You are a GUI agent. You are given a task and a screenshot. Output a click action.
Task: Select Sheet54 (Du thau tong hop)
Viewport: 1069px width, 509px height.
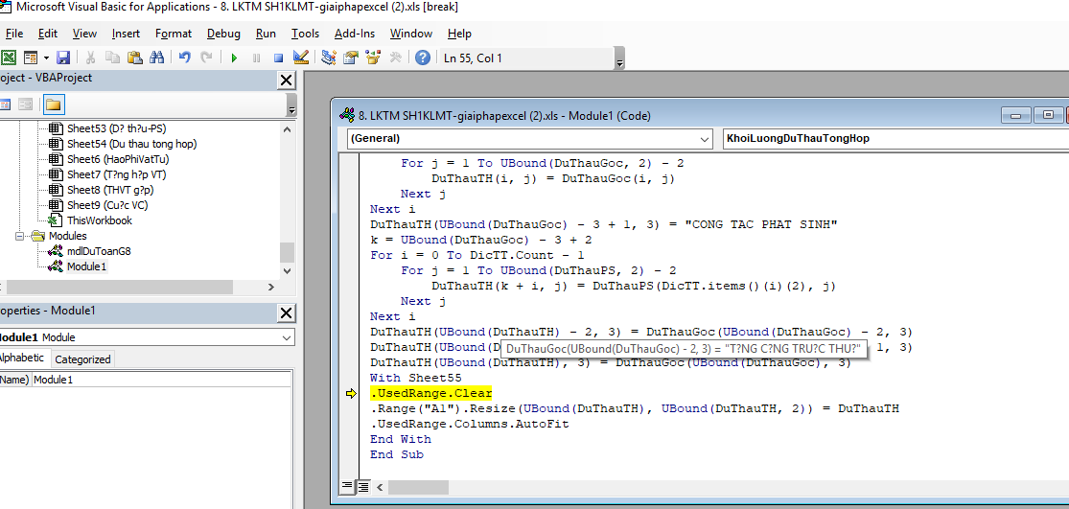[x=131, y=144]
